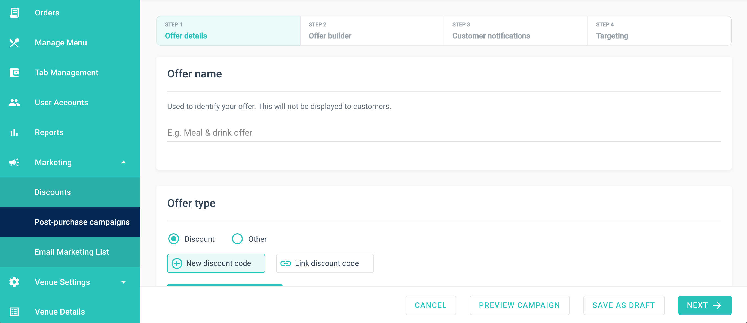747x323 pixels.
Task: Click the Orders receipt icon
Action: [x=14, y=13]
